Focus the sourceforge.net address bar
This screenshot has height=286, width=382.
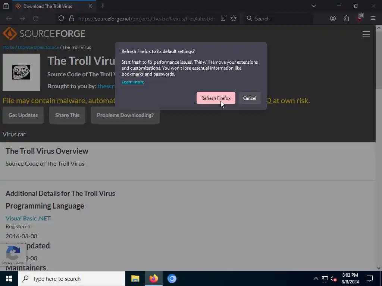146,19
